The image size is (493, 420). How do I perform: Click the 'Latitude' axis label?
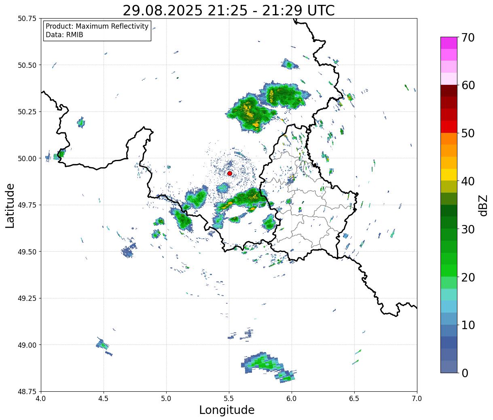(10, 205)
